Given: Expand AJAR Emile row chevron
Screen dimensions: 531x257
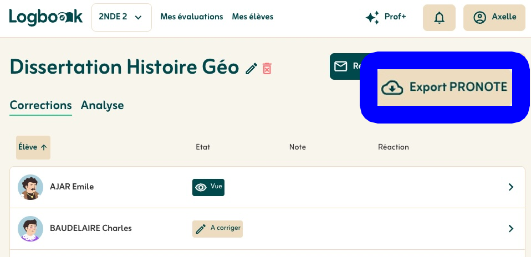Looking at the screenshot, I should pos(511,187).
